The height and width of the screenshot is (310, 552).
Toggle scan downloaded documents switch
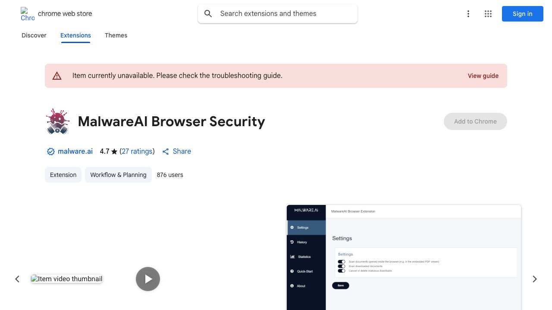[342, 267]
